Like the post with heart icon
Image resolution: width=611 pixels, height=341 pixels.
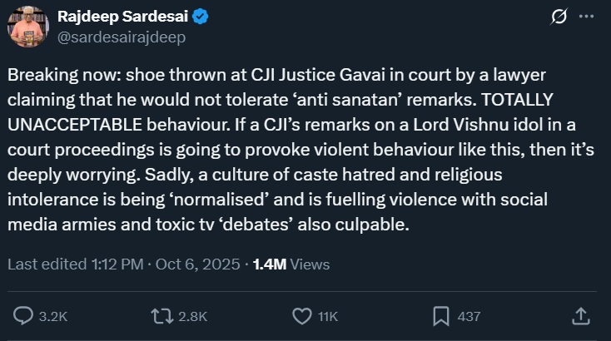tap(302, 316)
